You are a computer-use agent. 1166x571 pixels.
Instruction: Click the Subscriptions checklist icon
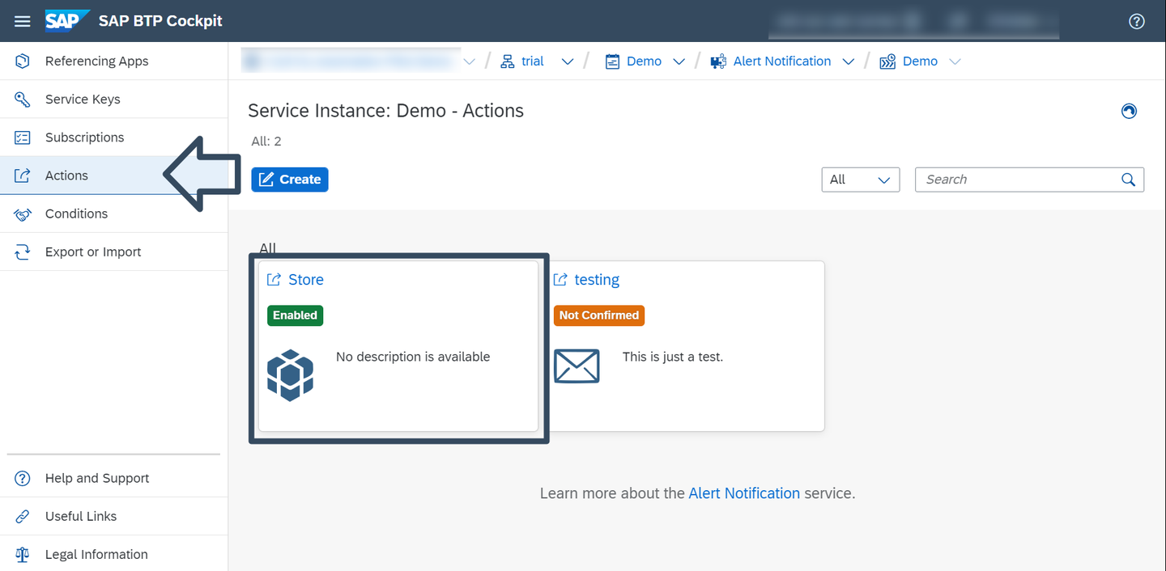[x=23, y=137]
